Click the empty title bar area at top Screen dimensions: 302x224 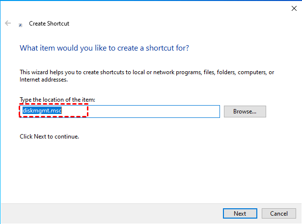pos(147,7)
